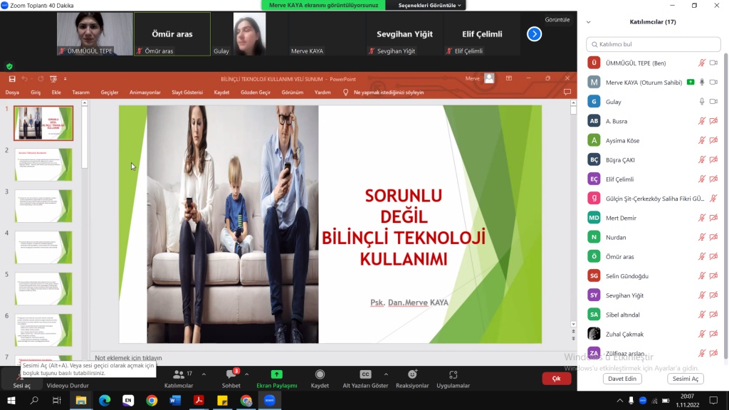This screenshot has width=729, height=410.
Task: Toggle the Katılımcılar participants panel
Action: coord(179,374)
